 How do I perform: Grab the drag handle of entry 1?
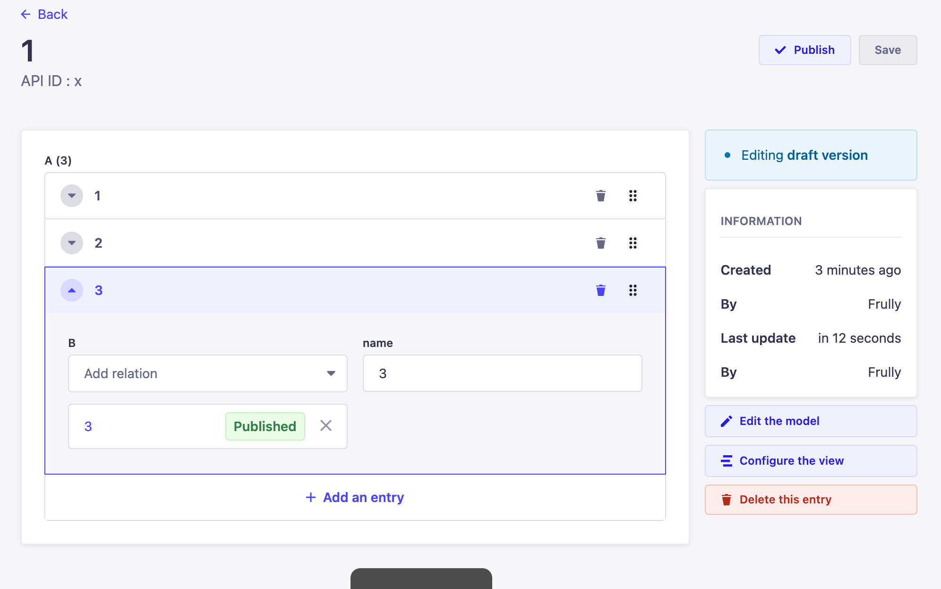[633, 196]
